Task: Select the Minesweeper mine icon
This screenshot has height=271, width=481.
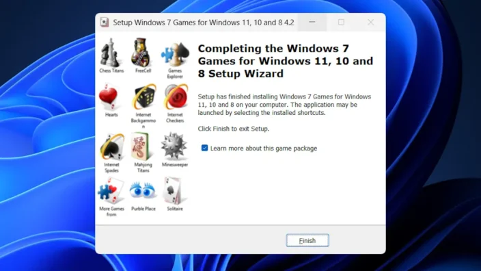Action: [174, 146]
